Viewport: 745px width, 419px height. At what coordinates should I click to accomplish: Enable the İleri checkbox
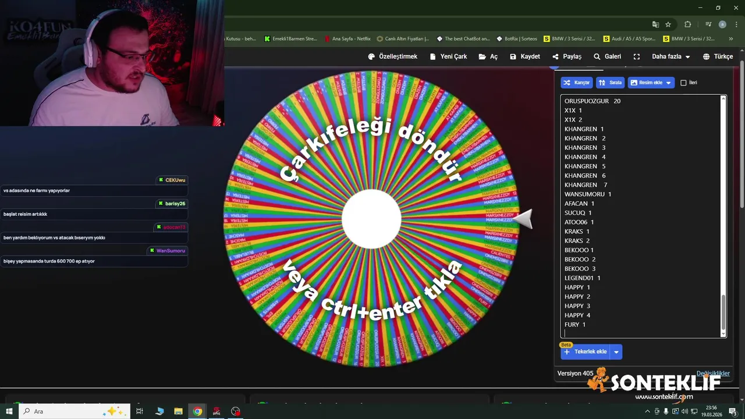point(683,83)
